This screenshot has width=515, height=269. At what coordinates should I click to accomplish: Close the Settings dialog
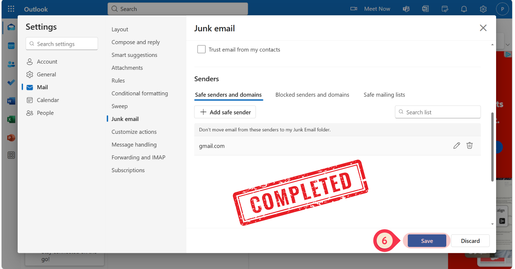tap(483, 28)
